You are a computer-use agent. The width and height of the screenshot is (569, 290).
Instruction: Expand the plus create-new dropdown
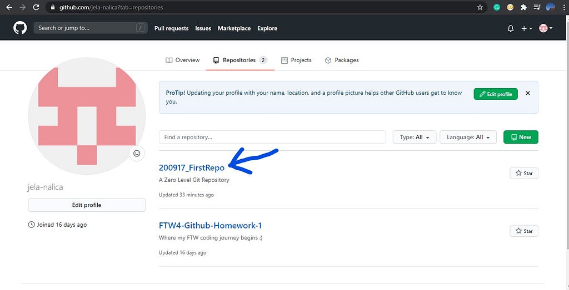[527, 28]
